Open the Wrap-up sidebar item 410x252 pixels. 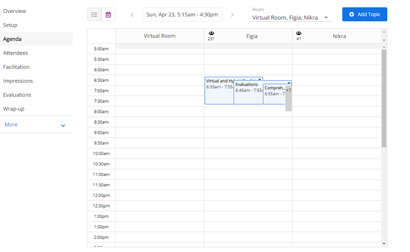click(14, 109)
